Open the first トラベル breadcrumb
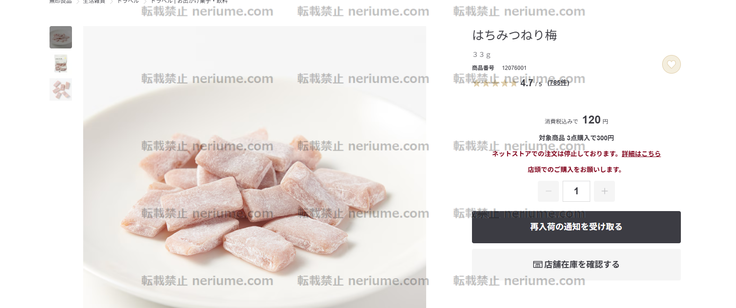 tap(128, 1)
